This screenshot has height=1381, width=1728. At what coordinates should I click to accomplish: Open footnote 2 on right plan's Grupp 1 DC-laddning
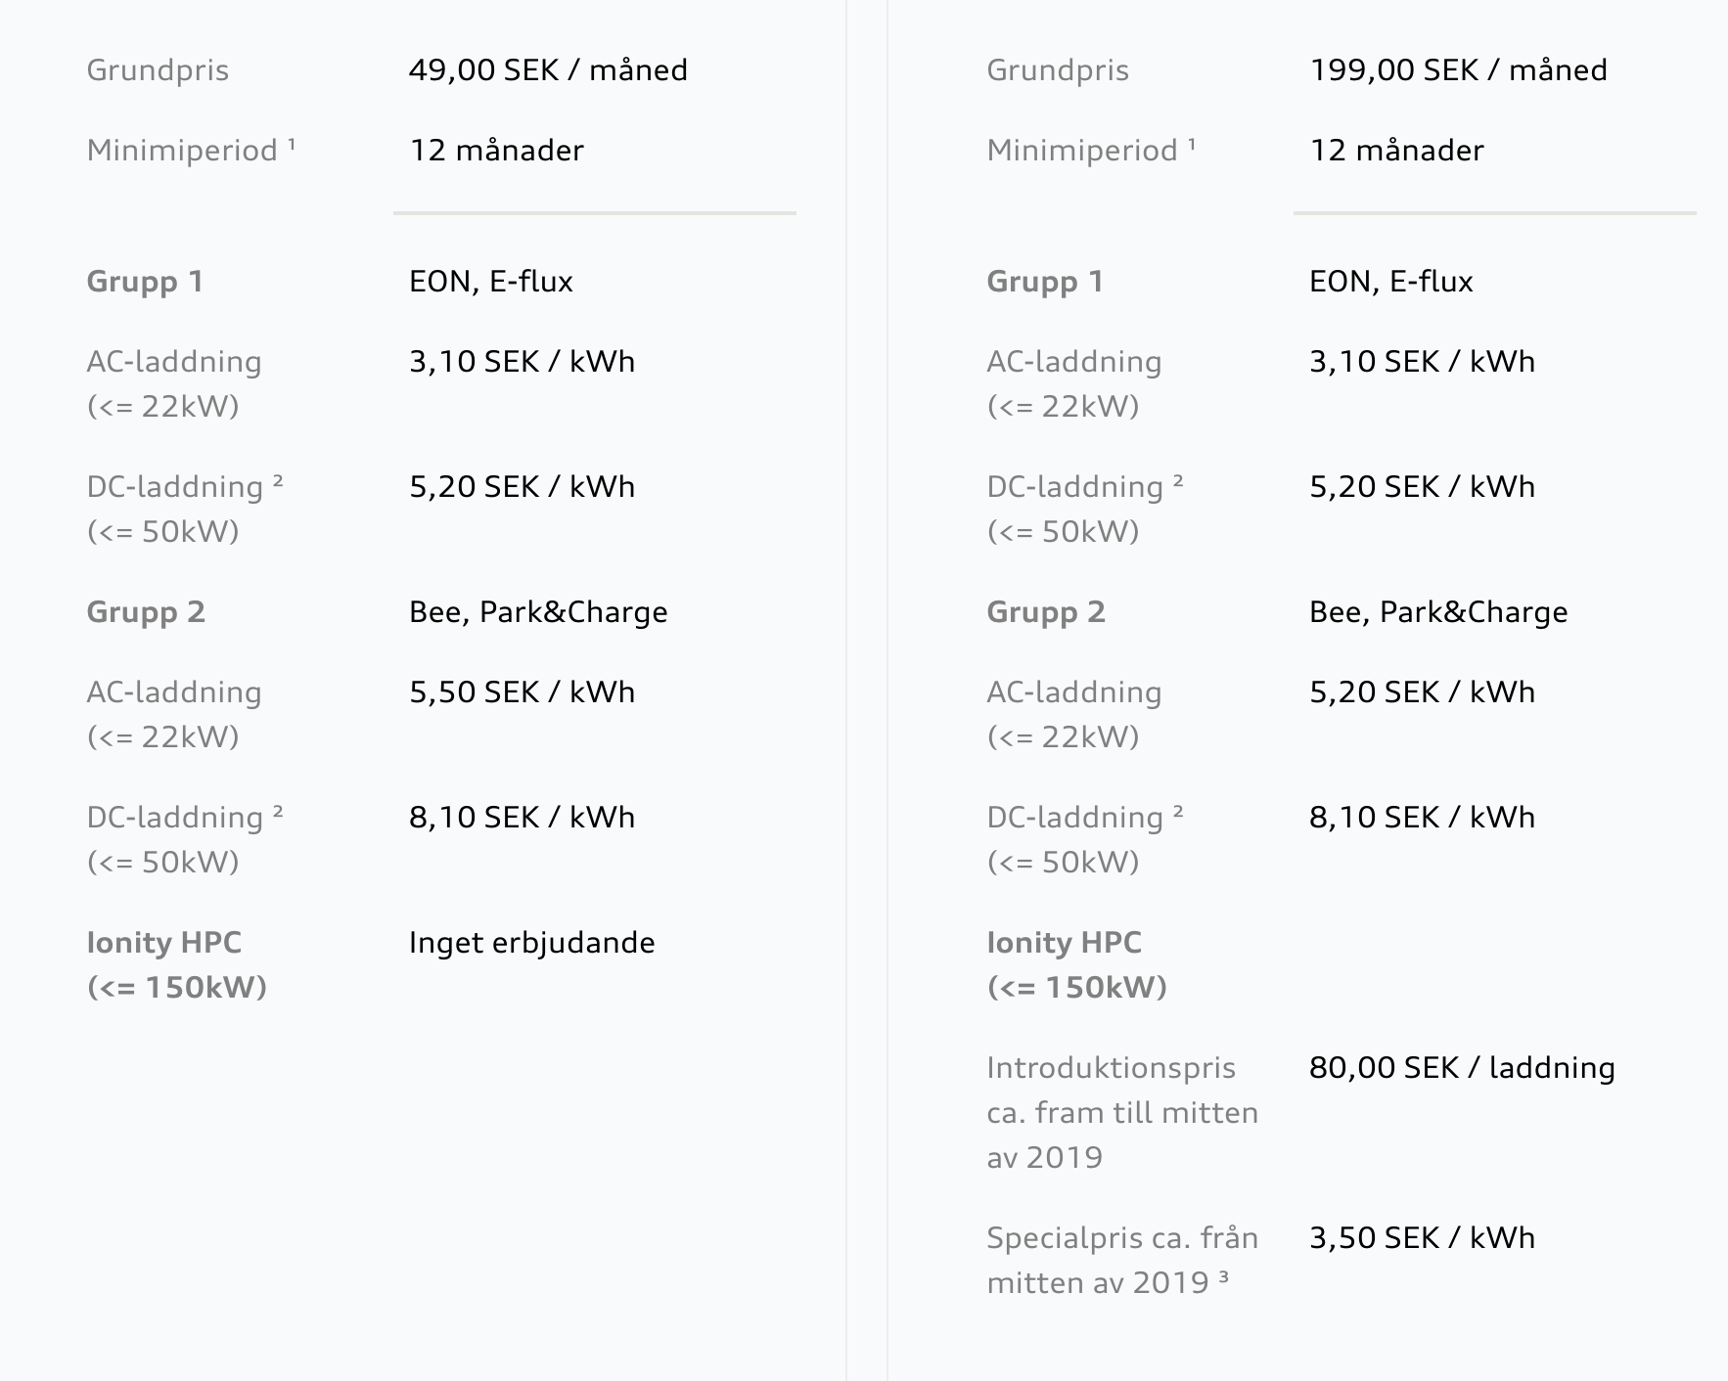[1178, 481]
